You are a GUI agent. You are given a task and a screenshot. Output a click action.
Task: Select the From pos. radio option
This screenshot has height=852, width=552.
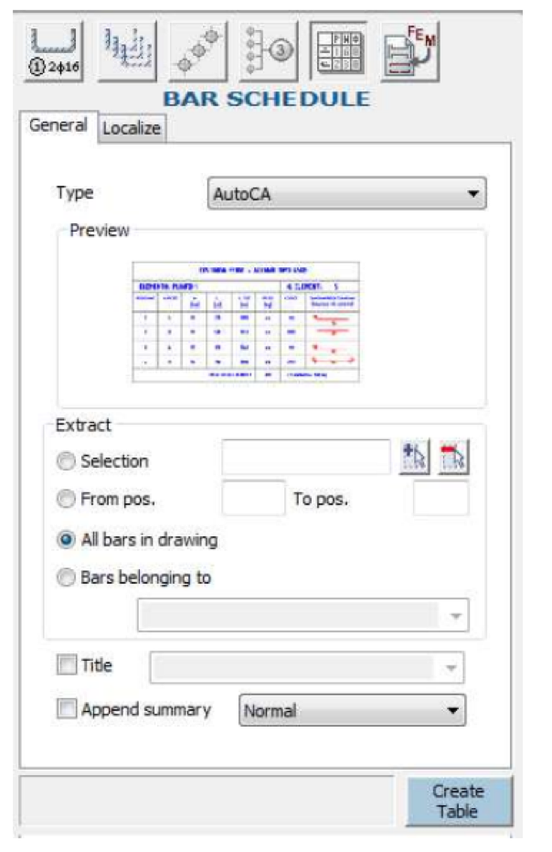coord(66,501)
